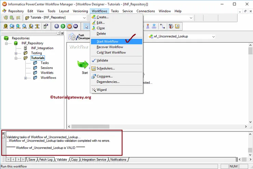Open the Task Developer tool icon
Image resolution: width=253 pixels, height=169 pixels.
[74, 37]
